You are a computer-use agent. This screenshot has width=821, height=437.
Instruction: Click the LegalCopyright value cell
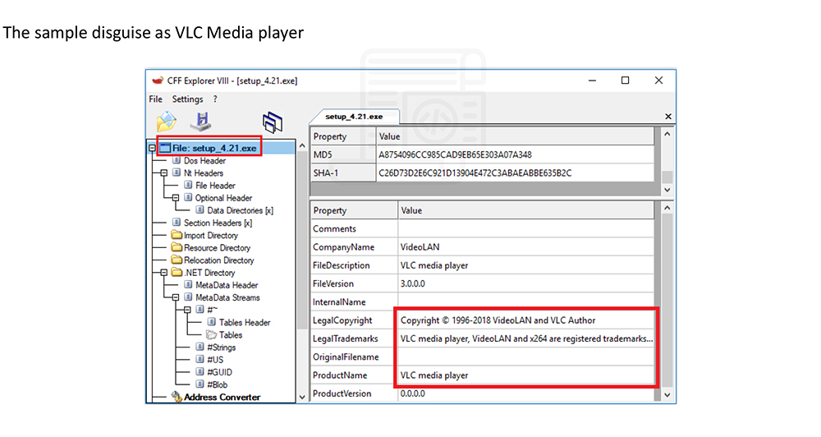tap(525, 320)
